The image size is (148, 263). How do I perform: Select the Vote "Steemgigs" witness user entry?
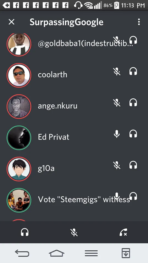74,200
